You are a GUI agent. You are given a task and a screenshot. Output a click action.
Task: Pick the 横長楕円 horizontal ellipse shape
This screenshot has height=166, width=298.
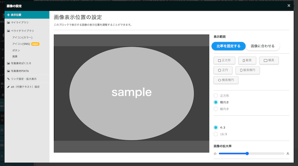click(226, 80)
